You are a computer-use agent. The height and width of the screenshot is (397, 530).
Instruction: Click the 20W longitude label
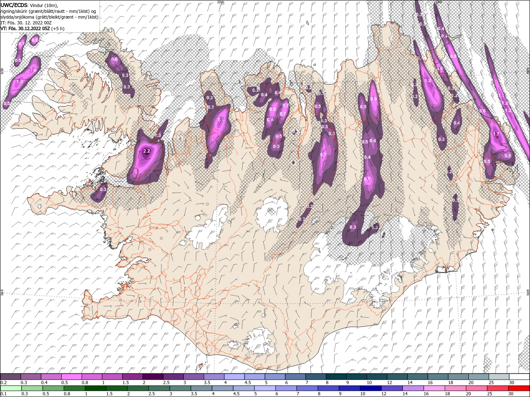tap(221, 2)
